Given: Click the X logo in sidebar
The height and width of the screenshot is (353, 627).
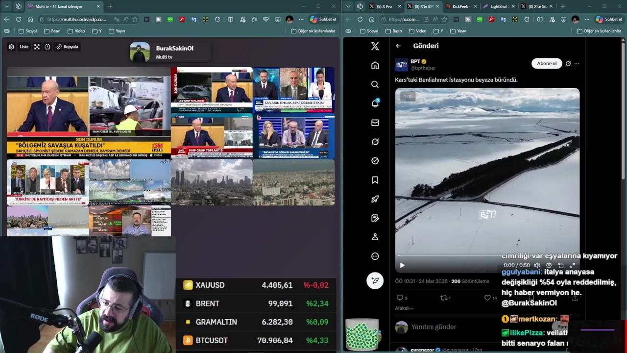Looking at the screenshot, I should pyautogui.click(x=375, y=46).
